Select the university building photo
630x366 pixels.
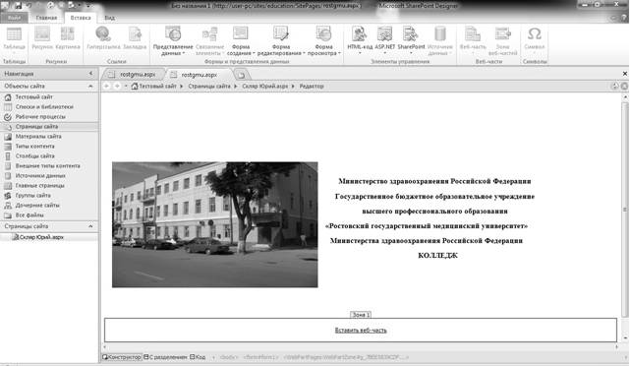pos(215,224)
